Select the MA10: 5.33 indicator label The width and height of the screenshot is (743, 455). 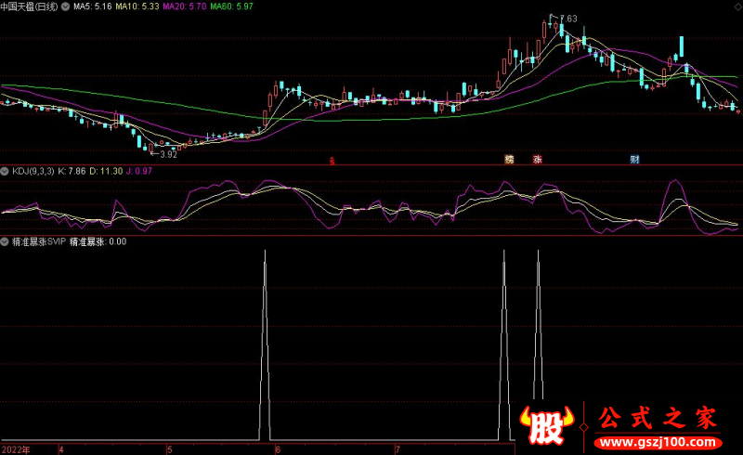(x=137, y=6)
